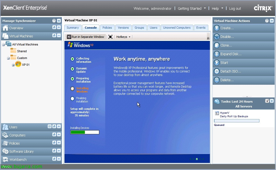Expand the Computers section with plus icon
The image size is (276, 170).
tap(59, 135)
